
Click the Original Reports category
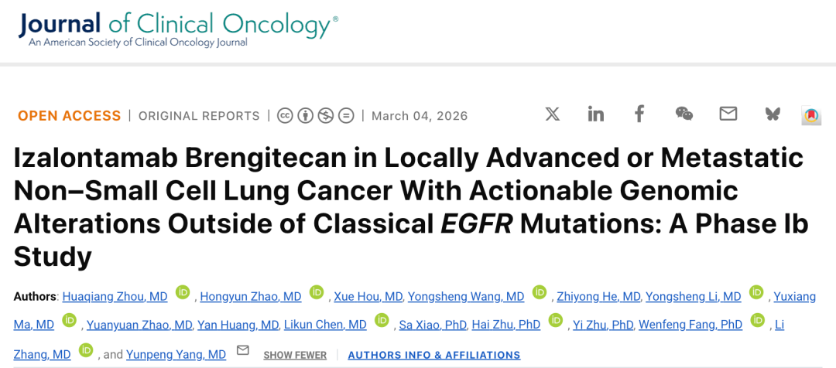pos(199,116)
